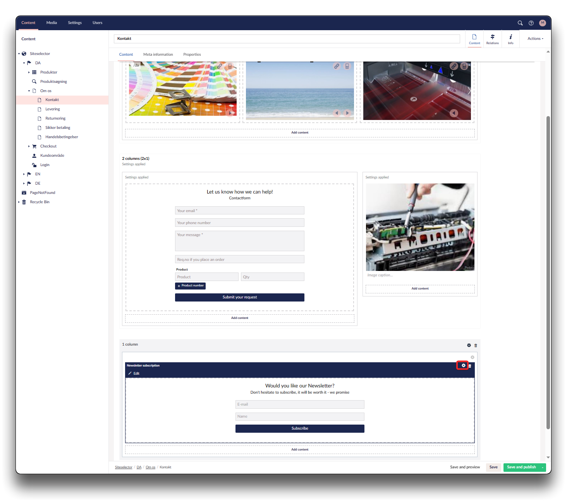Expand the Produkter tree node
This screenshot has width=567, height=502.
point(29,72)
